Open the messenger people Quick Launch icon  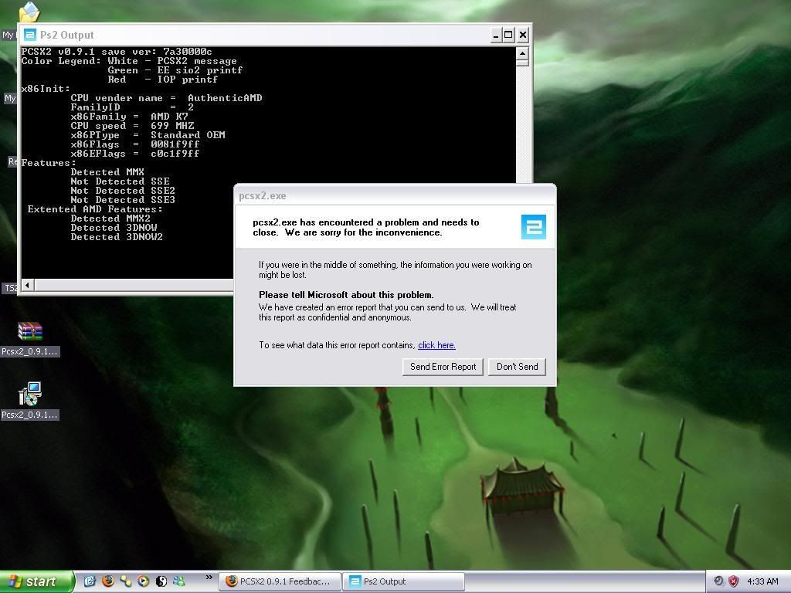pos(178,581)
